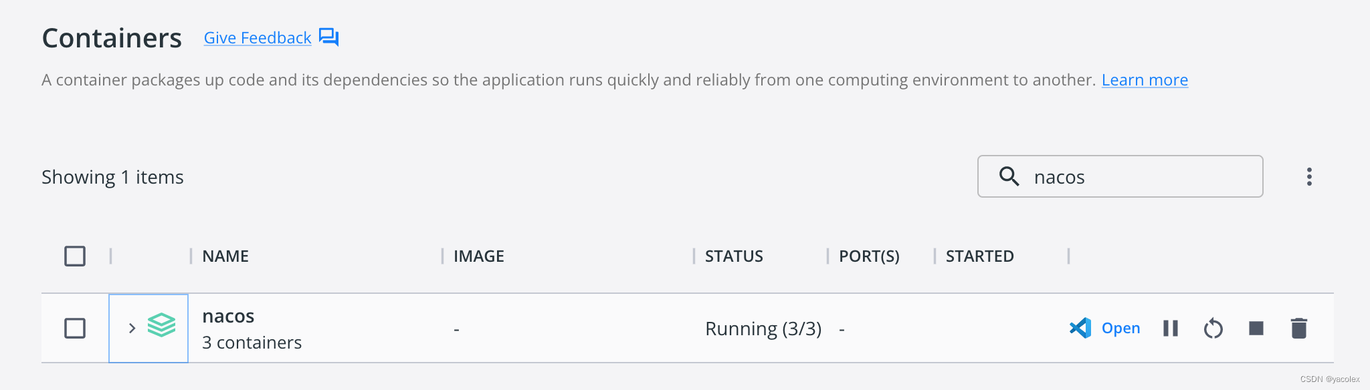Sort by IMAGE column header
This screenshot has height=390, width=1370.
click(478, 256)
